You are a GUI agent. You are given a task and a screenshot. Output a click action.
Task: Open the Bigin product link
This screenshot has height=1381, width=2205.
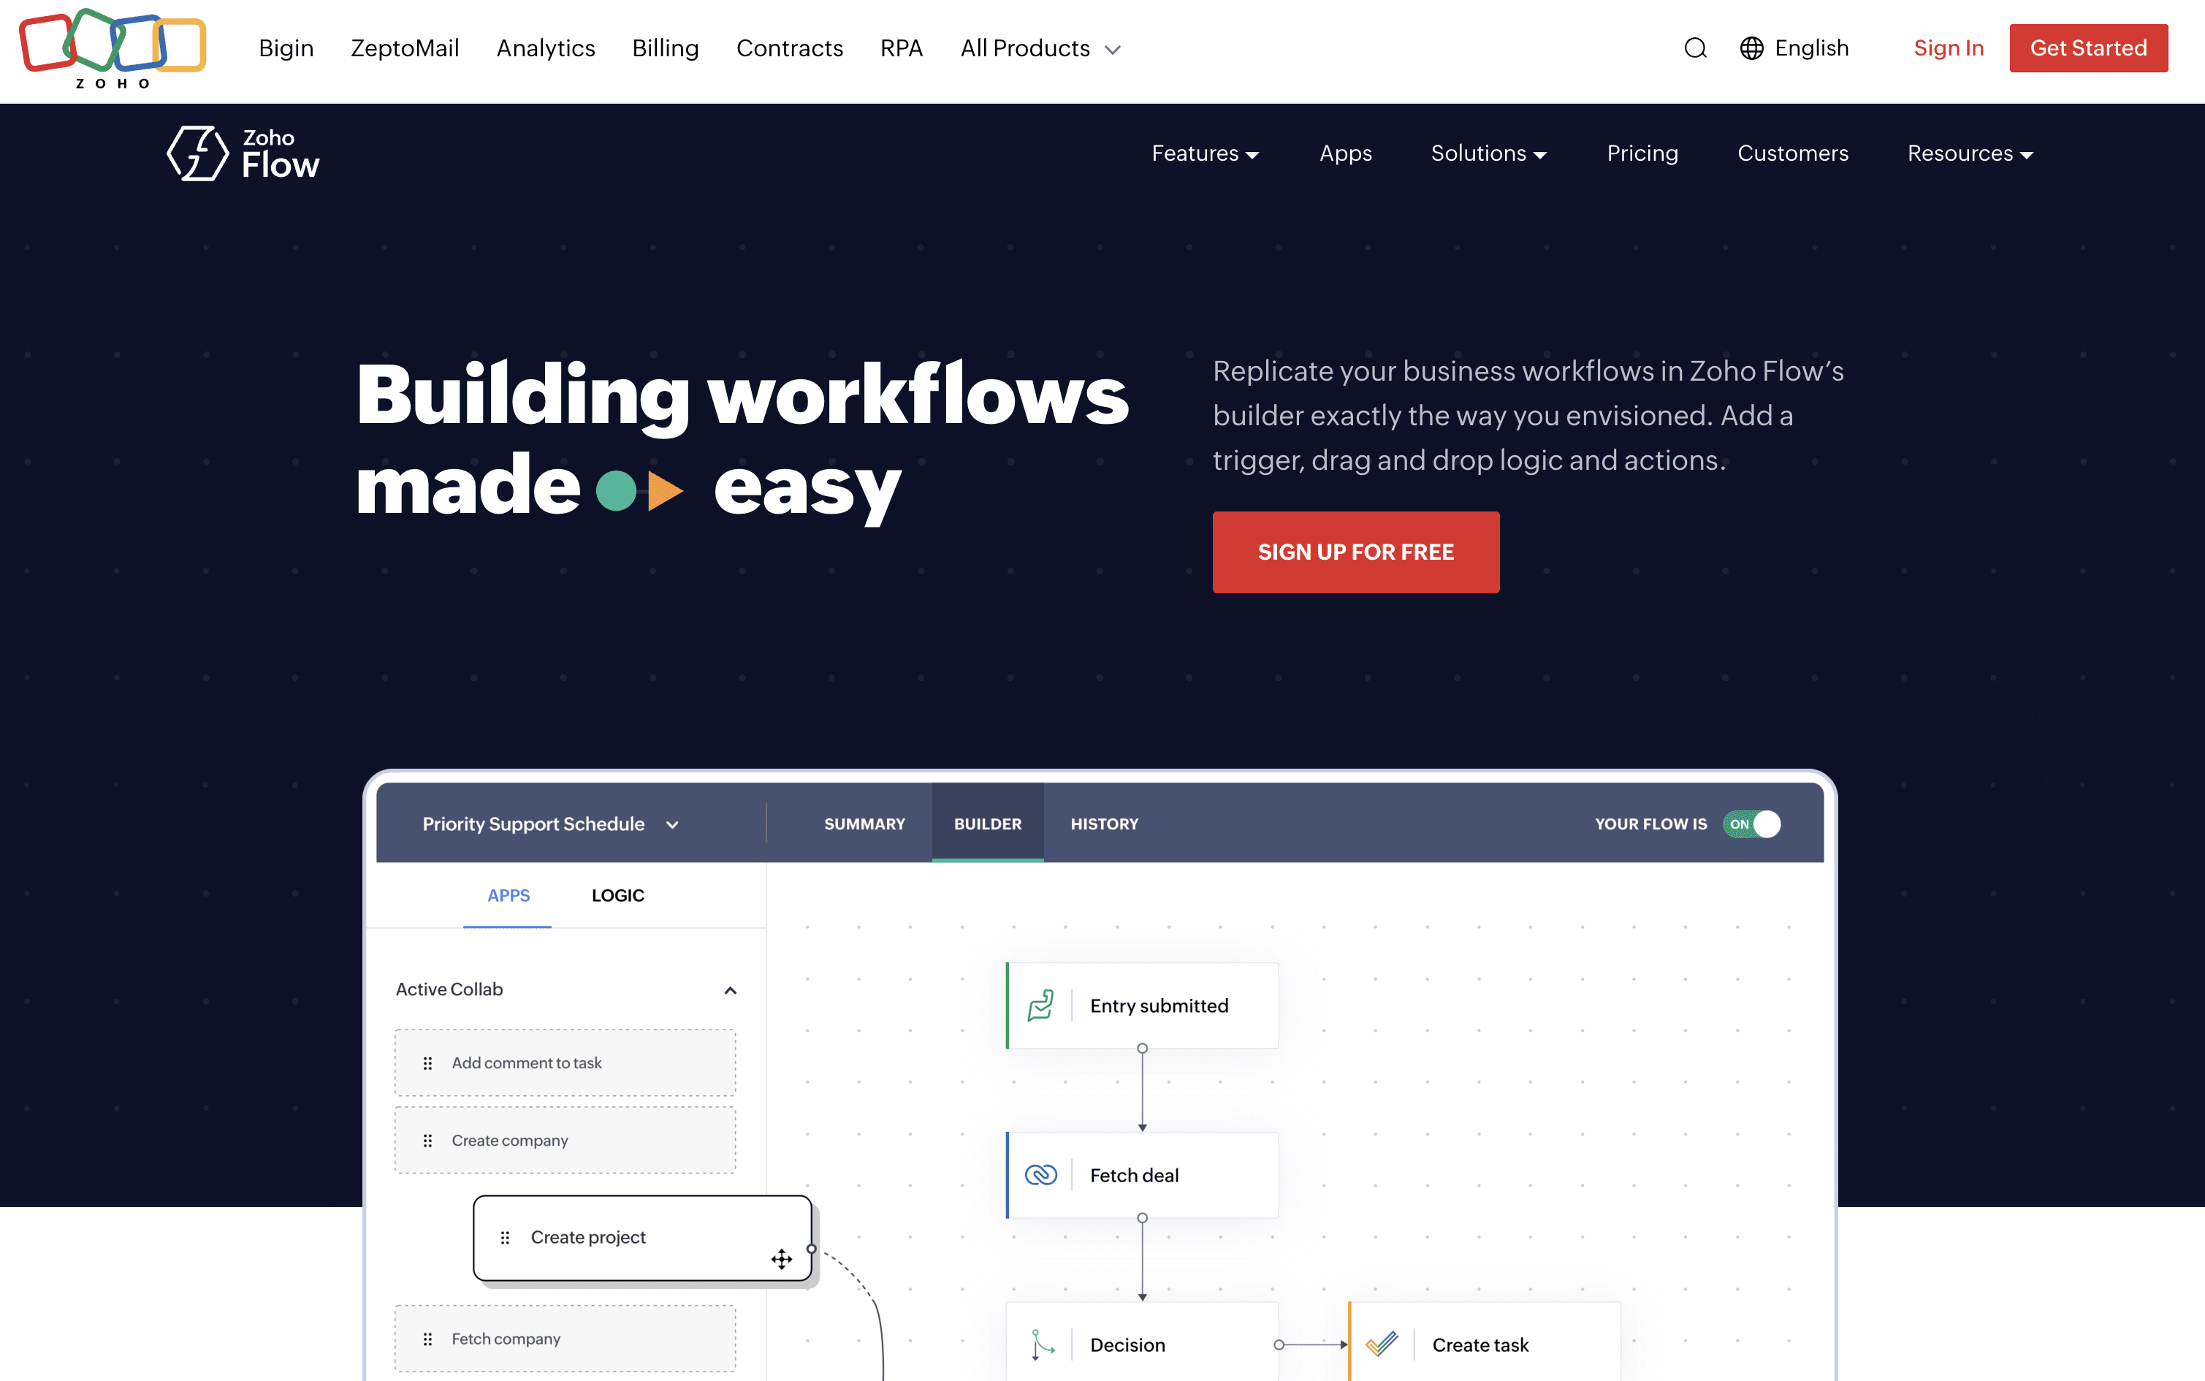point(286,48)
